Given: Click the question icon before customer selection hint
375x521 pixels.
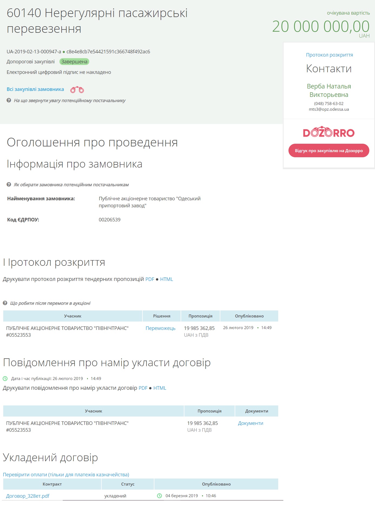Looking at the screenshot, I should point(9,185).
